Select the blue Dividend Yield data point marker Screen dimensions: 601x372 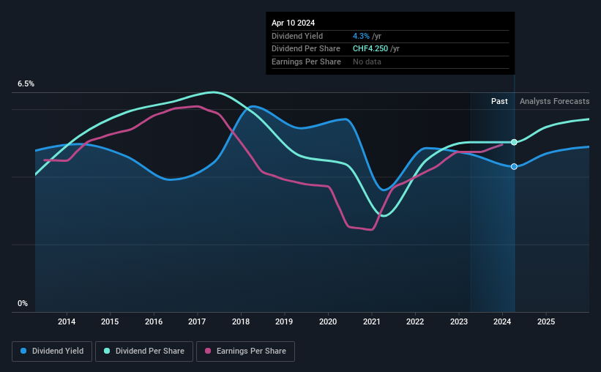pyautogui.click(x=514, y=166)
